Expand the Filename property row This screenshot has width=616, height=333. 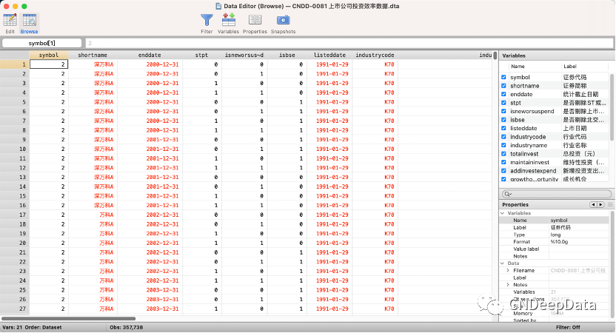point(508,271)
